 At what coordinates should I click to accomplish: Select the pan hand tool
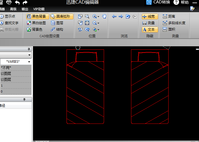click(104, 16)
